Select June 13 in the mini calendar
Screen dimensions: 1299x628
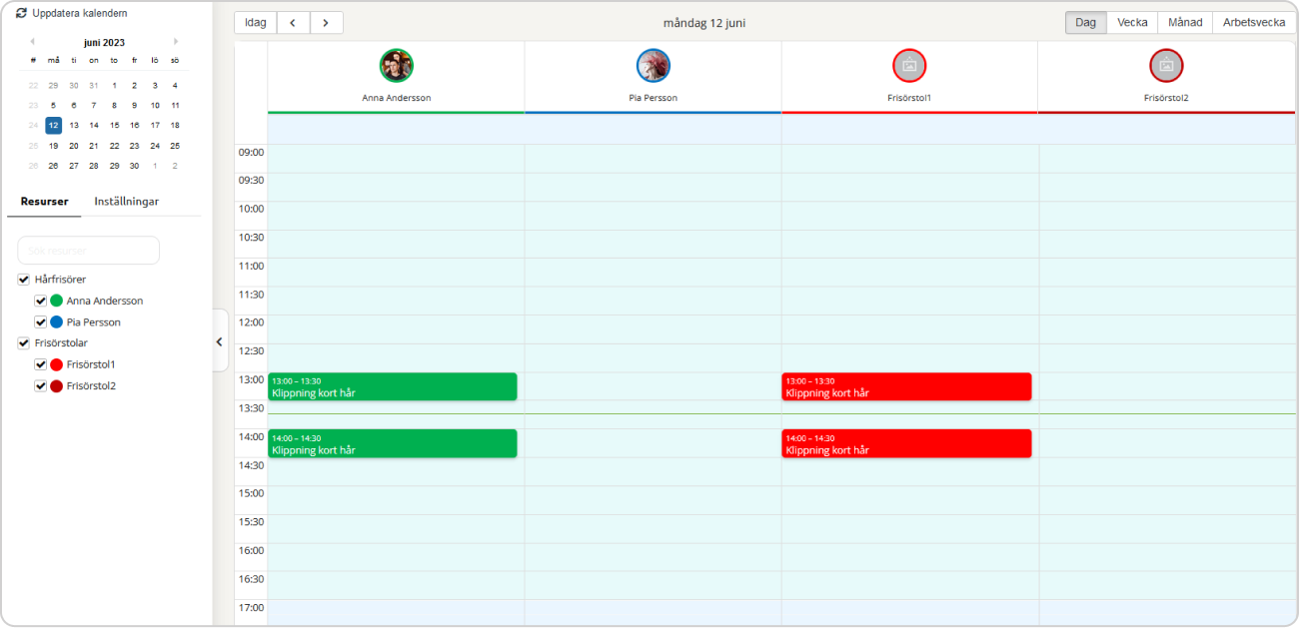click(x=74, y=125)
